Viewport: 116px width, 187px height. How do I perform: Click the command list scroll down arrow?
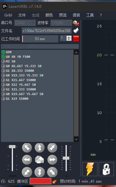click(76, 139)
